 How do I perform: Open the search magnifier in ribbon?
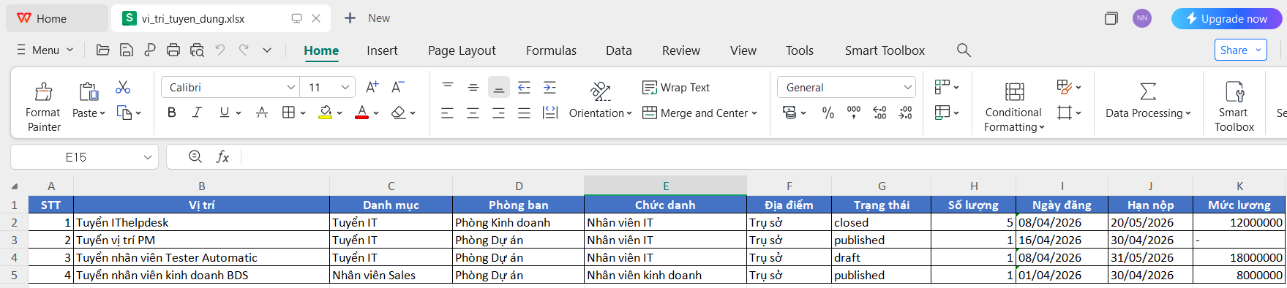click(x=964, y=50)
